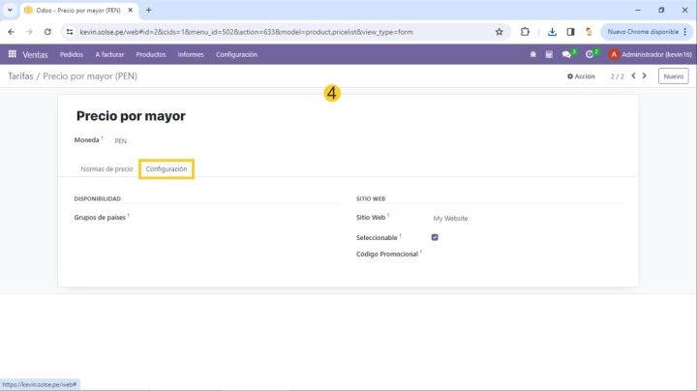Select the Sitio Web field value
697x391 pixels.
coord(450,219)
